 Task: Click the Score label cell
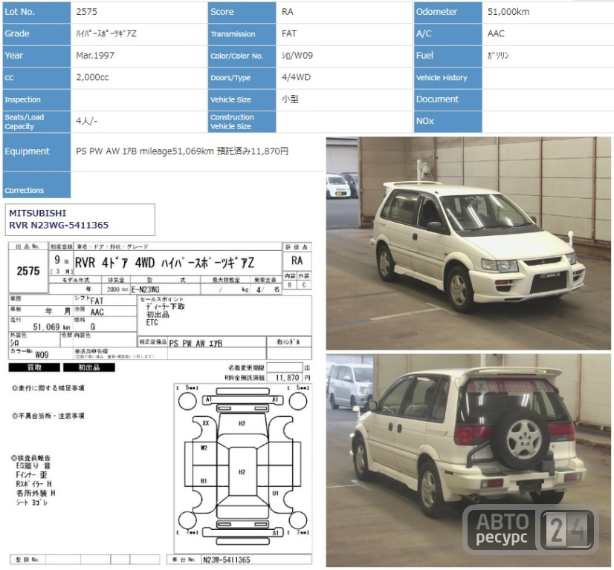(x=242, y=12)
